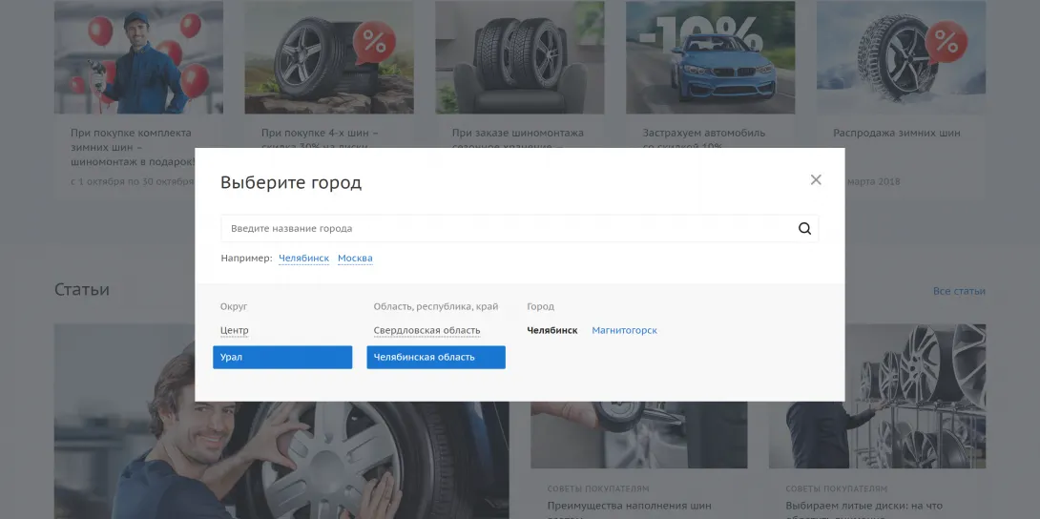Open promo with mechanic and balloons image
The image size is (1040, 519).
pos(138,57)
